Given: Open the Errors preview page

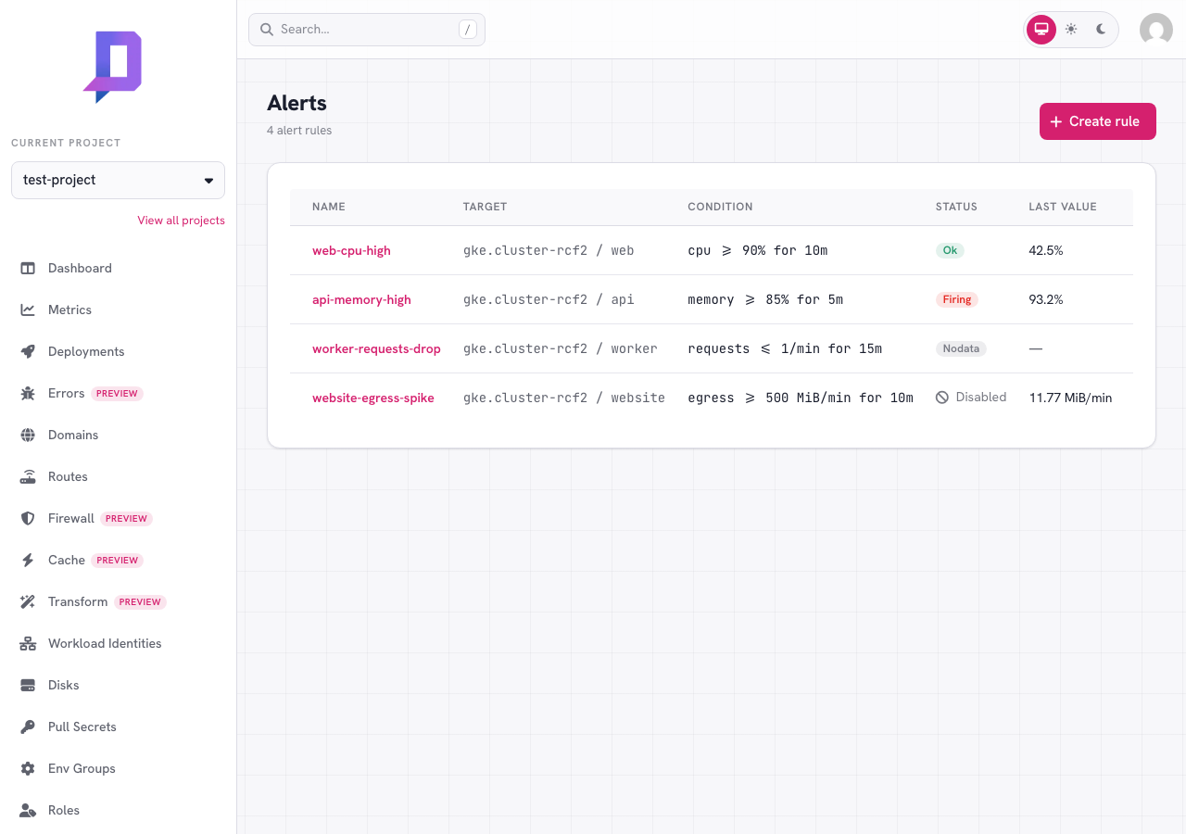Looking at the screenshot, I should tap(118, 393).
